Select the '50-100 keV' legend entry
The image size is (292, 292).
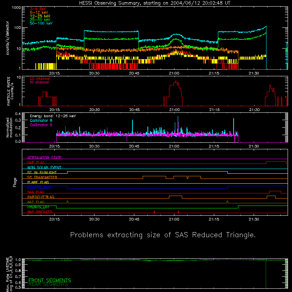click(41, 23)
